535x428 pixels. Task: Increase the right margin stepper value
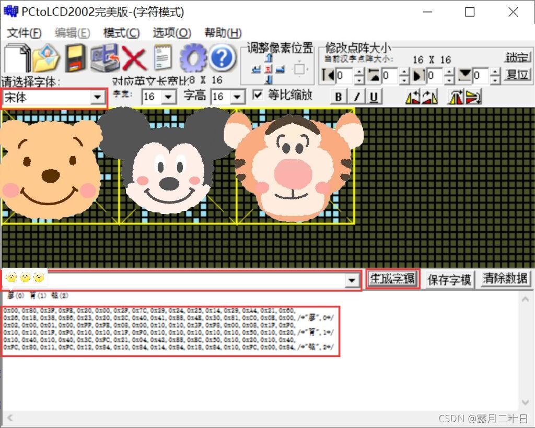click(x=450, y=72)
